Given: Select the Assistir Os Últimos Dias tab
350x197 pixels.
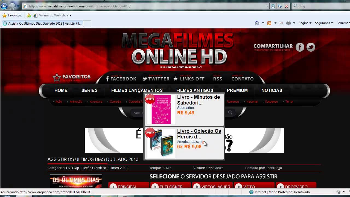Looking at the screenshot, I should point(42,24).
